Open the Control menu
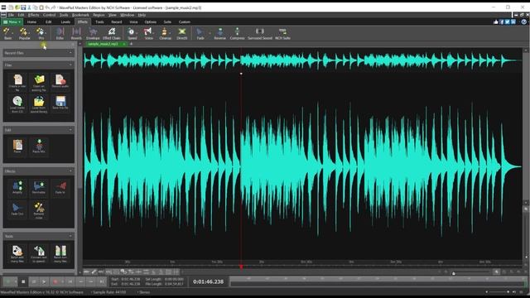 [50, 15]
